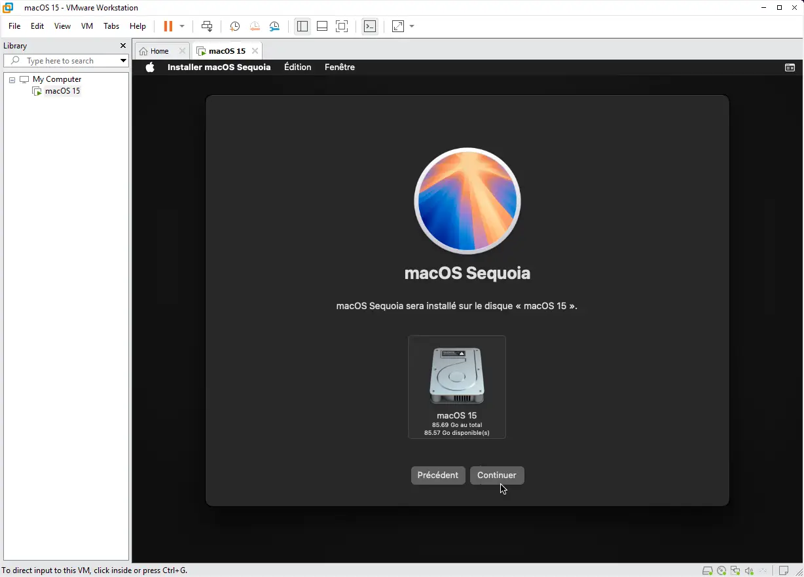Click the message log note icon
Viewport: 804px width, 577px height.
783,570
